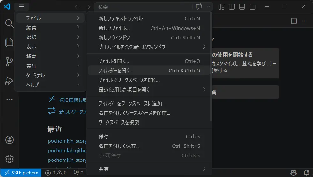Image resolution: width=313 pixels, height=177 pixels.
Task: Open problems errors and warnings status
Action: pos(56,173)
